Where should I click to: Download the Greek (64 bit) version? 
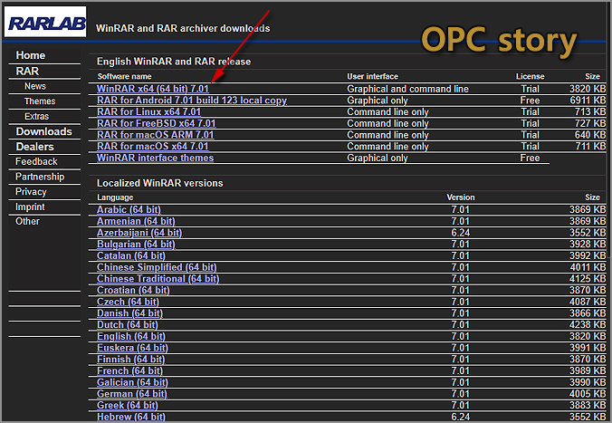[x=128, y=406]
